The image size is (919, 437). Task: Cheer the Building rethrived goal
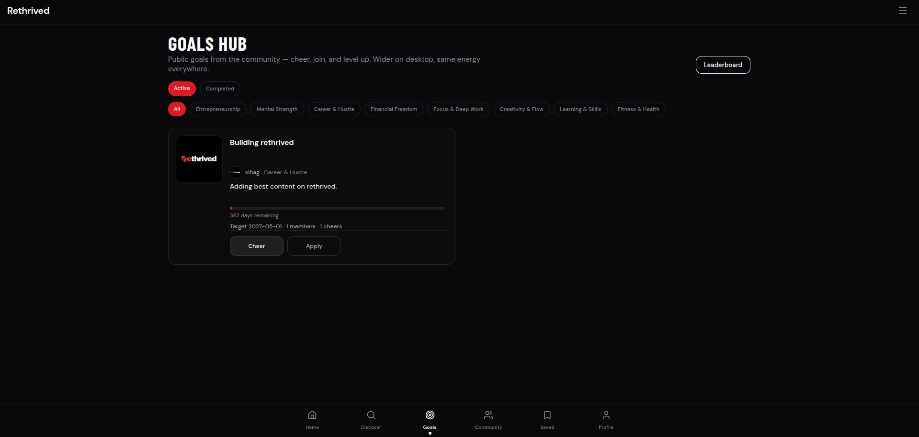click(x=257, y=246)
